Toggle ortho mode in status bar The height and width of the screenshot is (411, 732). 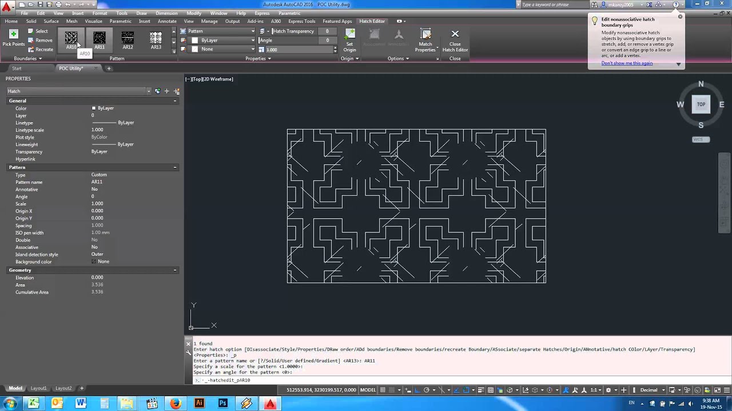[416, 390]
